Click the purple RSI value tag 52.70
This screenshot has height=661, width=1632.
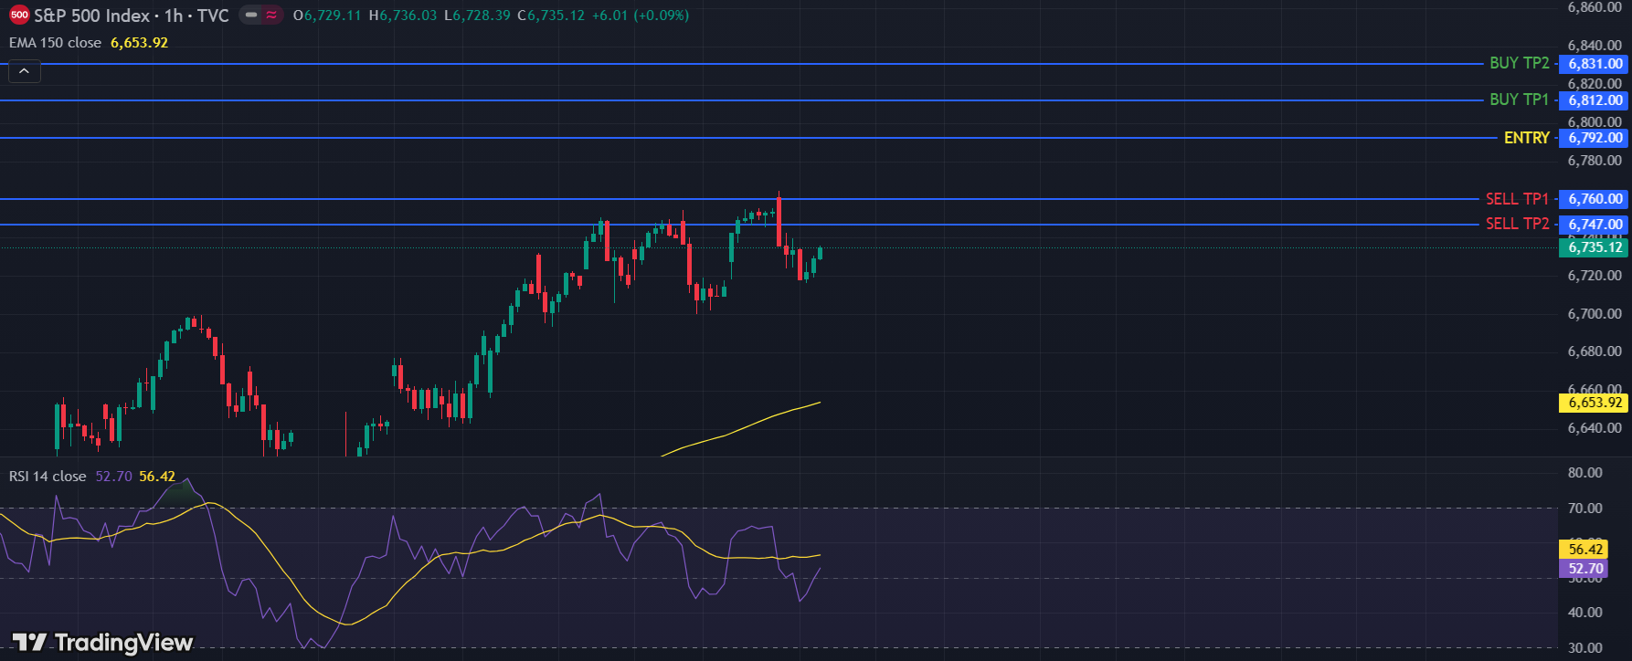coord(1585,569)
